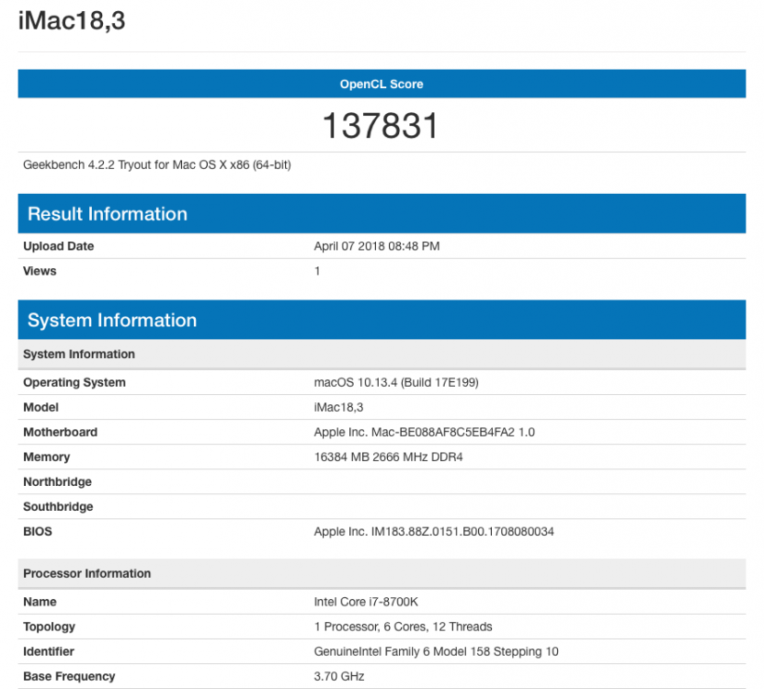Click the Processor Information subheader

[382, 573]
